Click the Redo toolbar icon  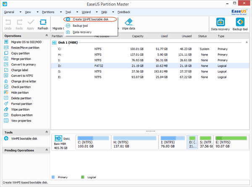coord(19,25)
